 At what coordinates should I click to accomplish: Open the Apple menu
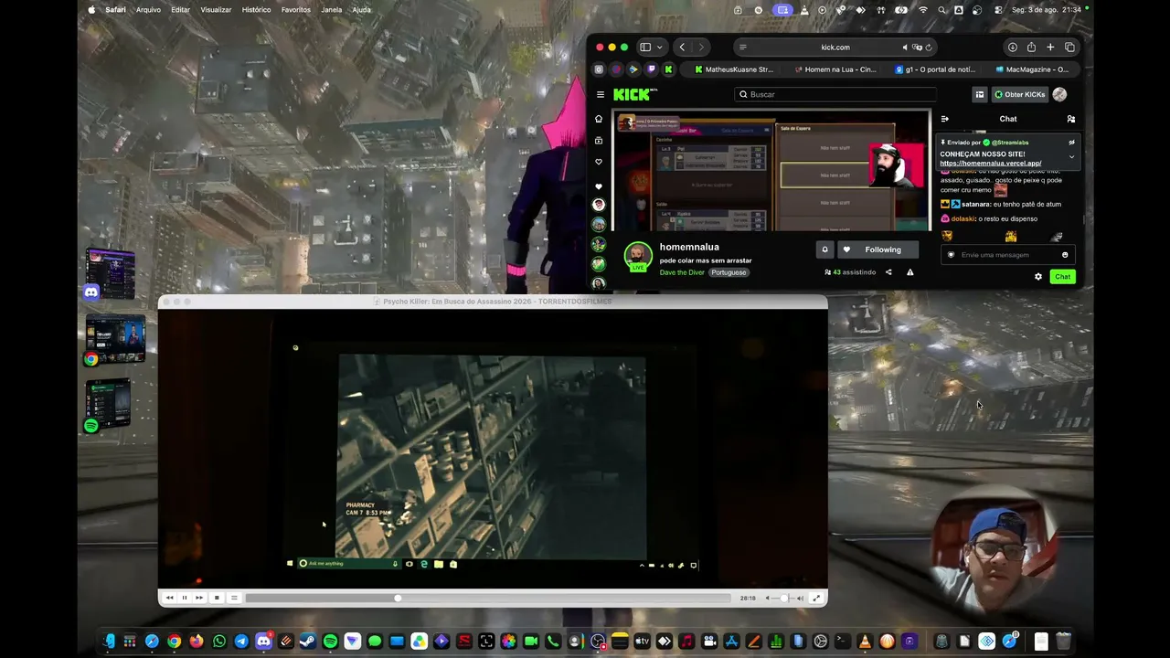91,10
